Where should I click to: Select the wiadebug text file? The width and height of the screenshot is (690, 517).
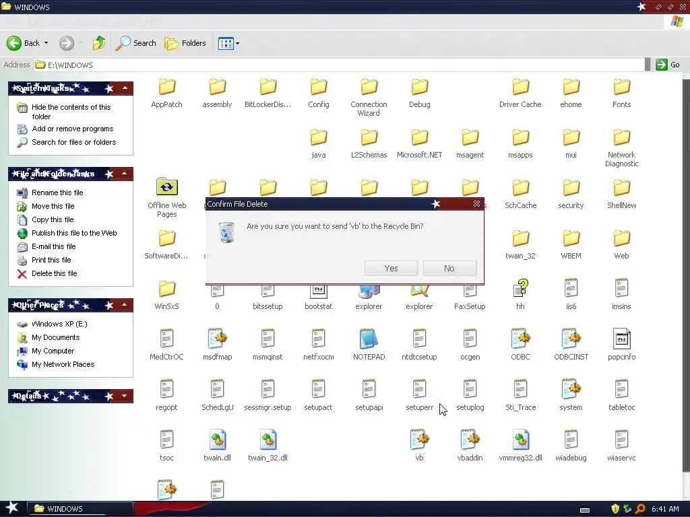point(571,446)
